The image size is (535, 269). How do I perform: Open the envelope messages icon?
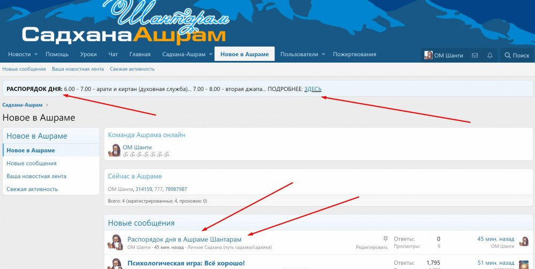(475, 55)
